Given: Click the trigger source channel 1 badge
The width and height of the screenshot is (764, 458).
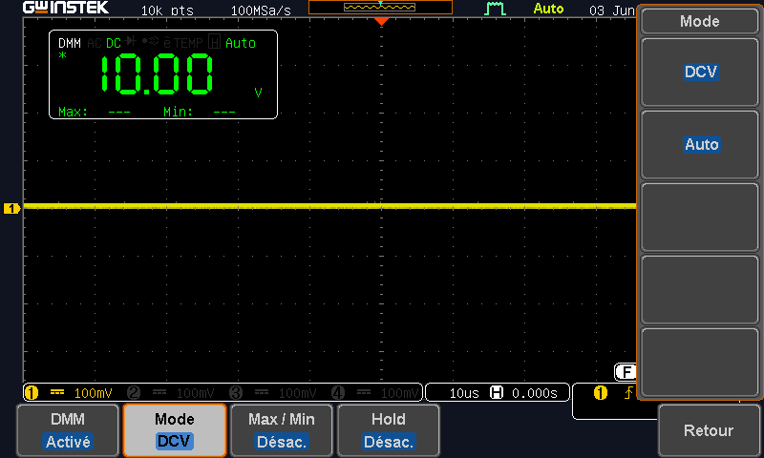Looking at the screenshot, I should click(x=601, y=392).
